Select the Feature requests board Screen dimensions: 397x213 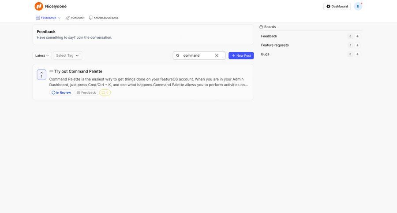pos(275,45)
